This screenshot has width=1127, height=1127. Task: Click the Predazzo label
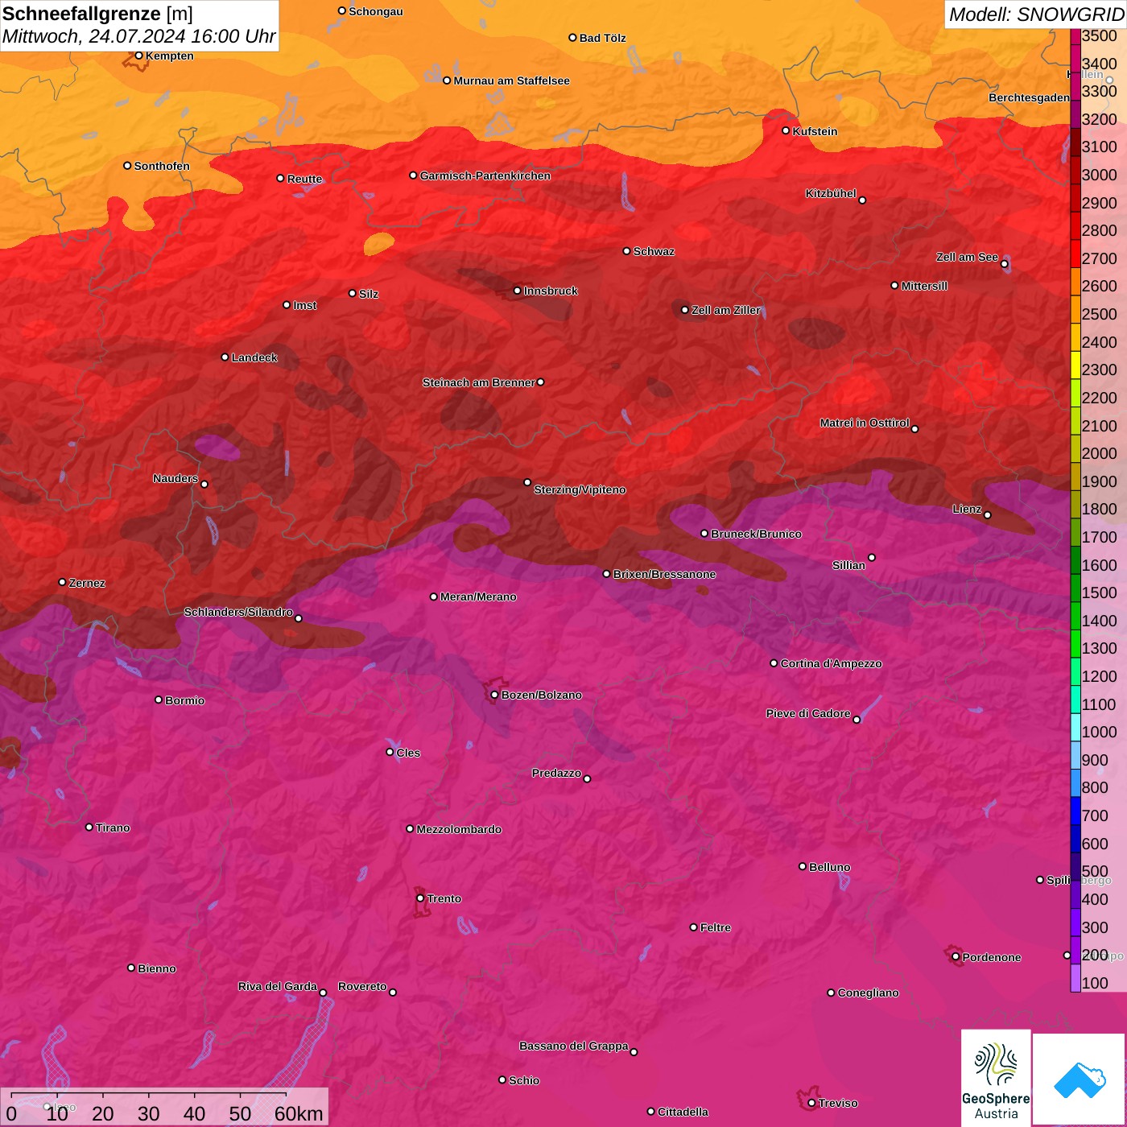coord(556,773)
